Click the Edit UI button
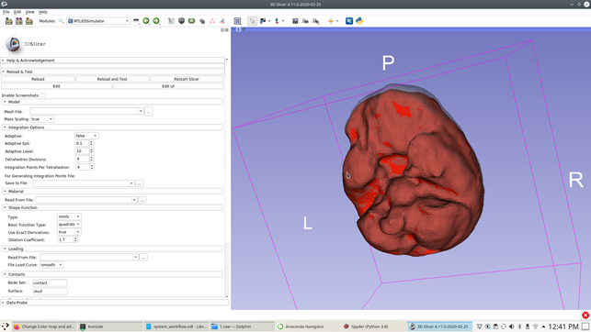 tap(168, 86)
